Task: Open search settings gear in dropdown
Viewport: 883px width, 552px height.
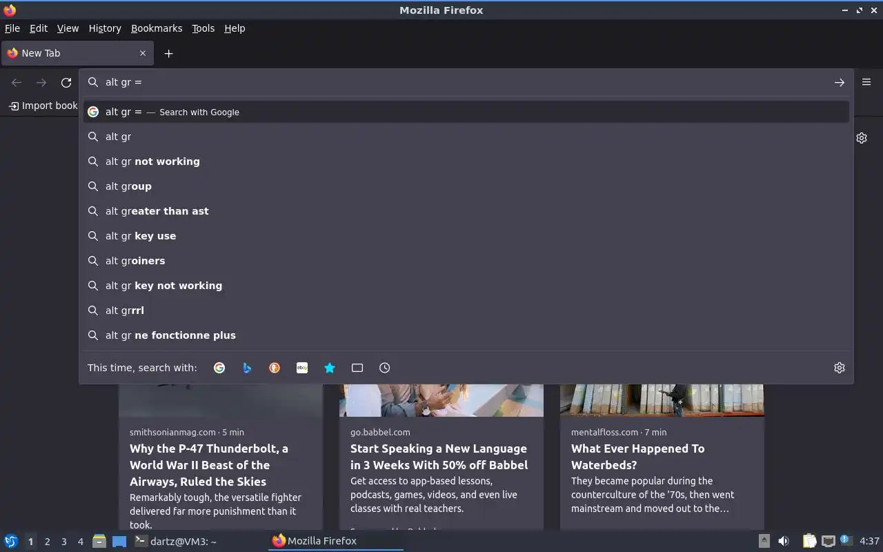Action: point(840,368)
